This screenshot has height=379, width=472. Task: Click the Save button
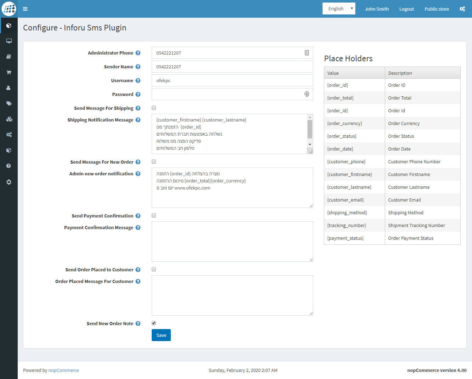point(161,335)
